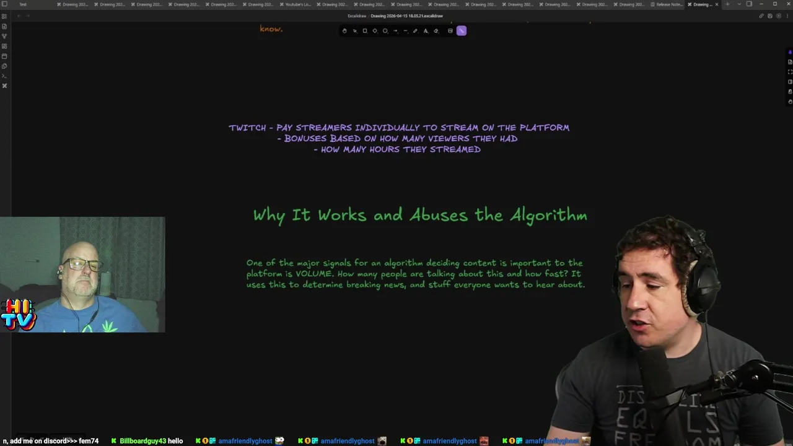Click the Drawing 2026-04-15 file name breadcrumb

coord(407,16)
